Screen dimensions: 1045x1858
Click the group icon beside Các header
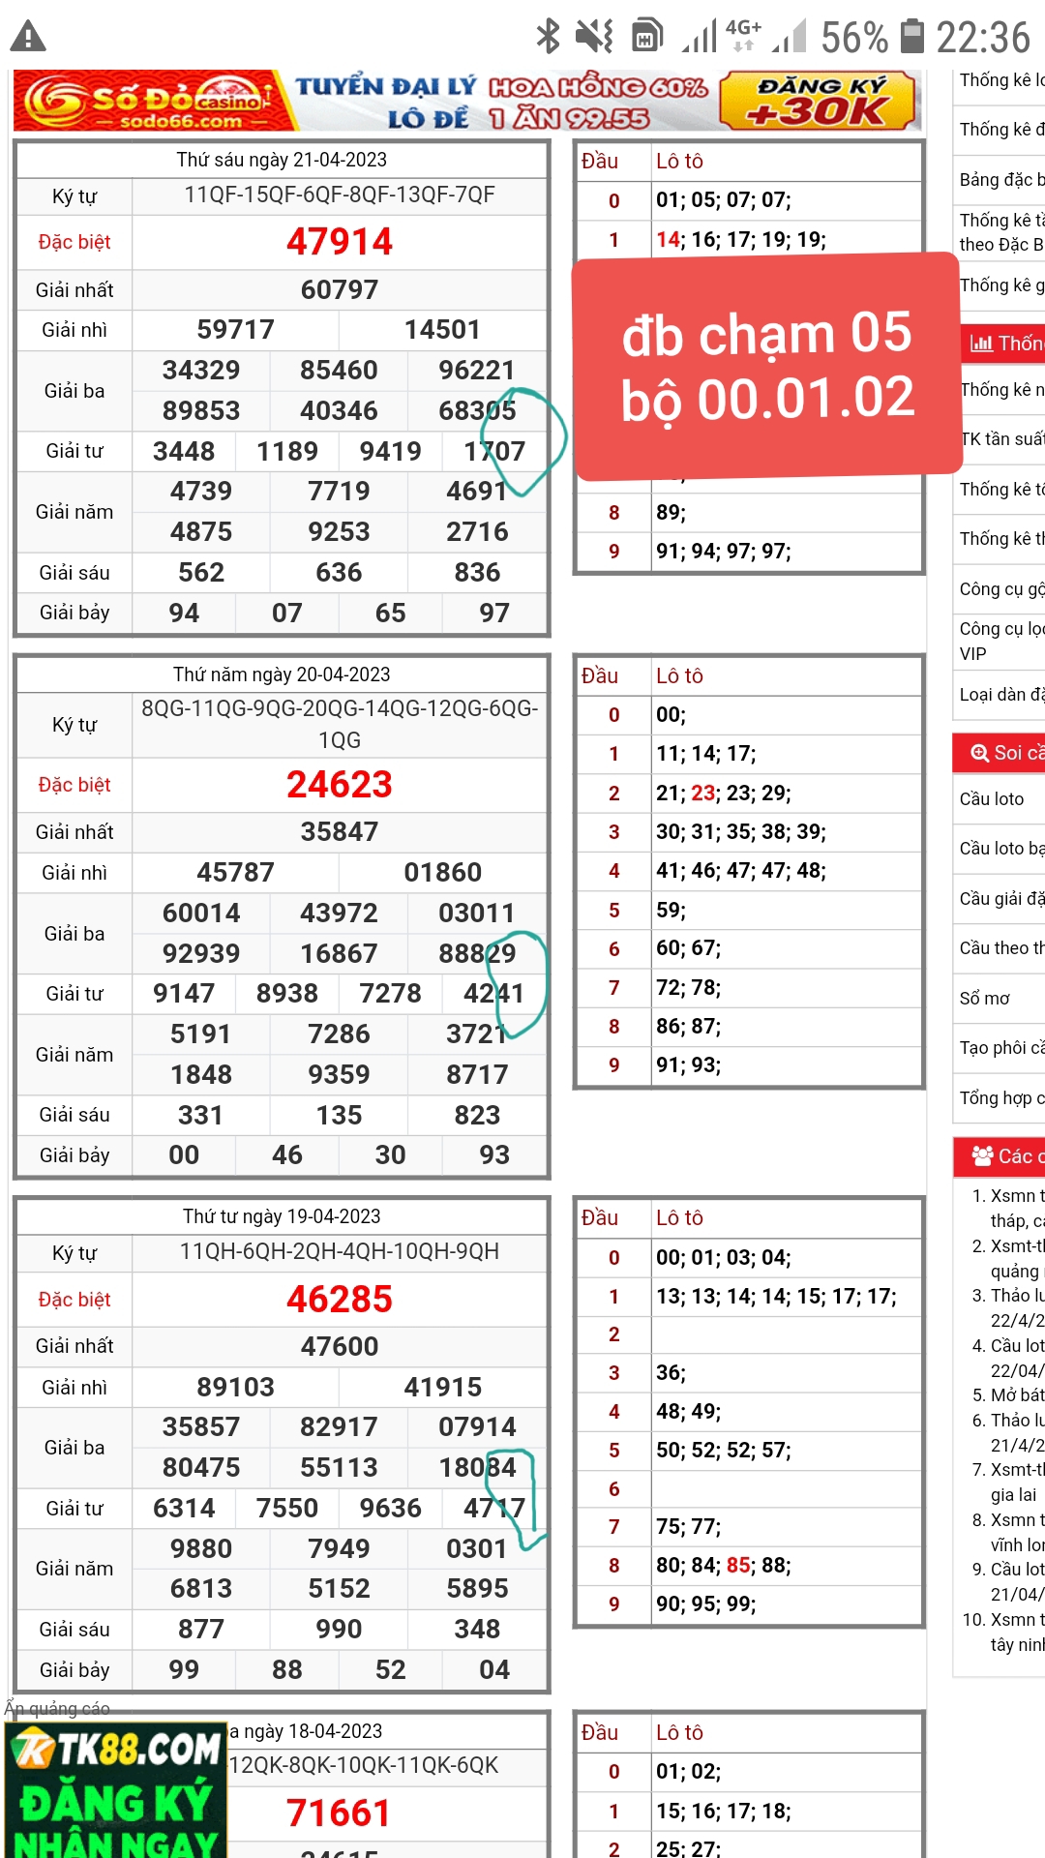coord(982,1155)
